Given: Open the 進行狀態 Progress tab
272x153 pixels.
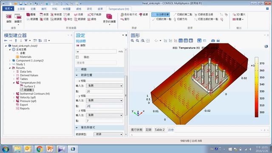Looking at the screenshot, I should pyautogui.click(x=136, y=130).
